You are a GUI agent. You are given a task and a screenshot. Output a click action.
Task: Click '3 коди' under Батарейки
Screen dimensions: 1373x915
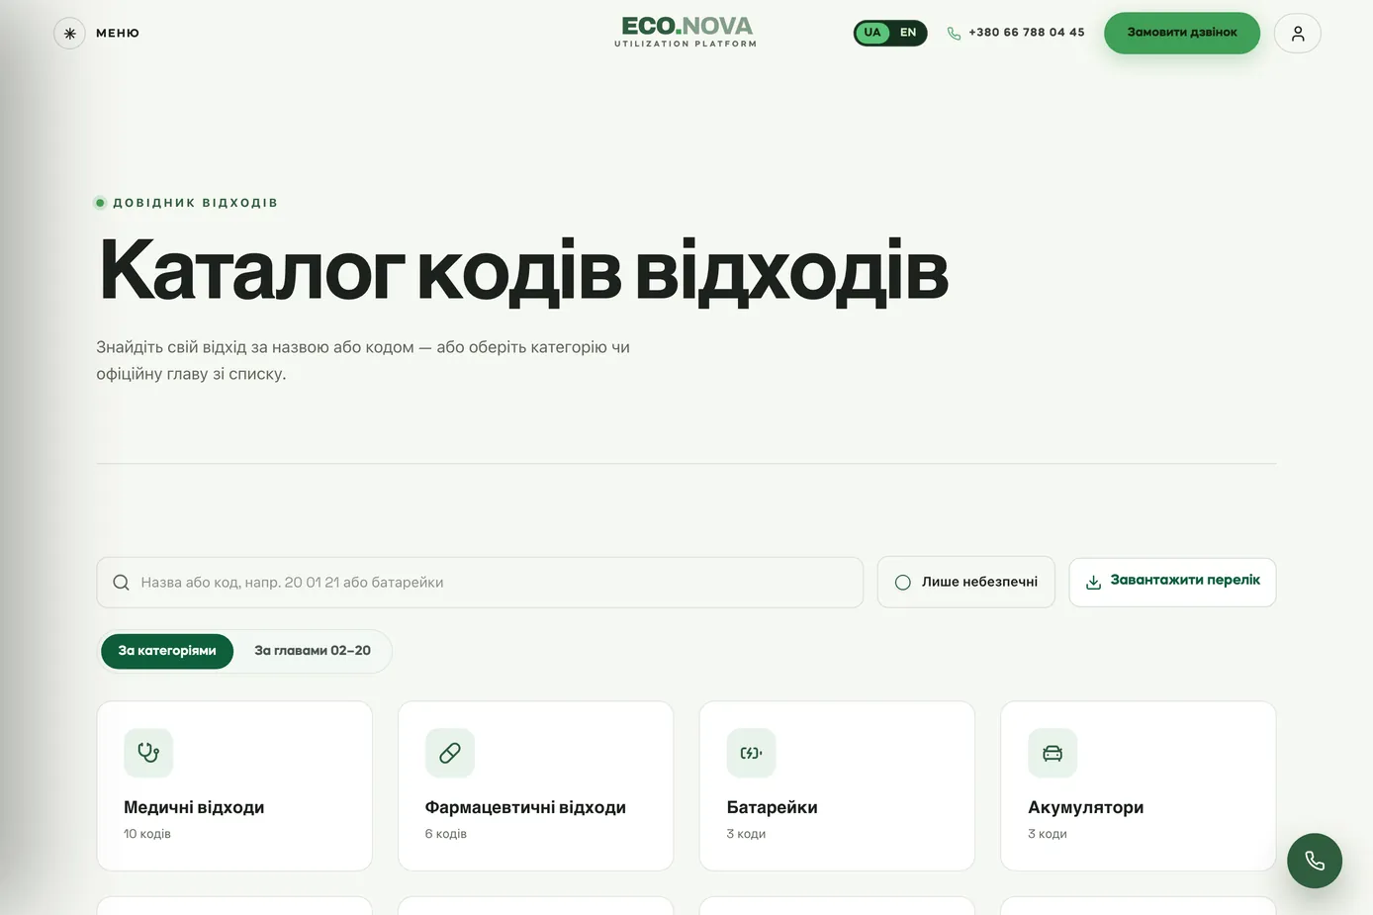tap(746, 834)
